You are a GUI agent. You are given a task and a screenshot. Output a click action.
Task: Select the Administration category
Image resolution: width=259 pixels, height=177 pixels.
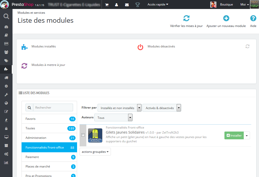tap(49, 138)
